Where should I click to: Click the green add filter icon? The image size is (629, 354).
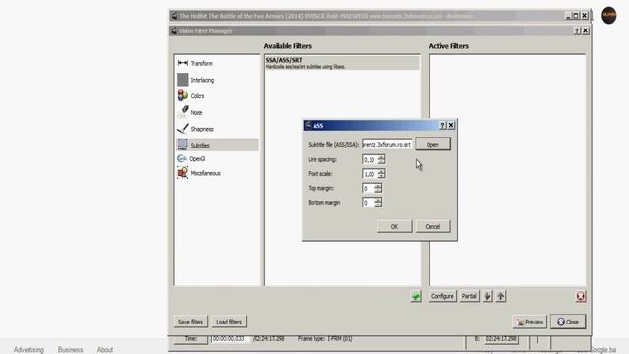click(x=416, y=296)
